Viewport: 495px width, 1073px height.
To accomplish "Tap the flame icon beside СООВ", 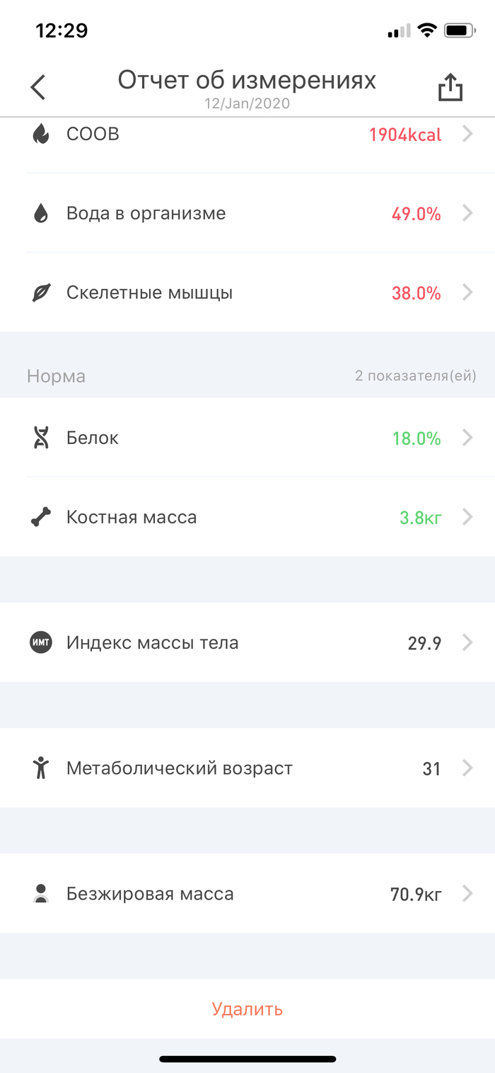I will [41, 134].
